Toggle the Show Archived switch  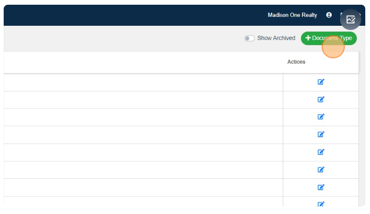click(250, 38)
